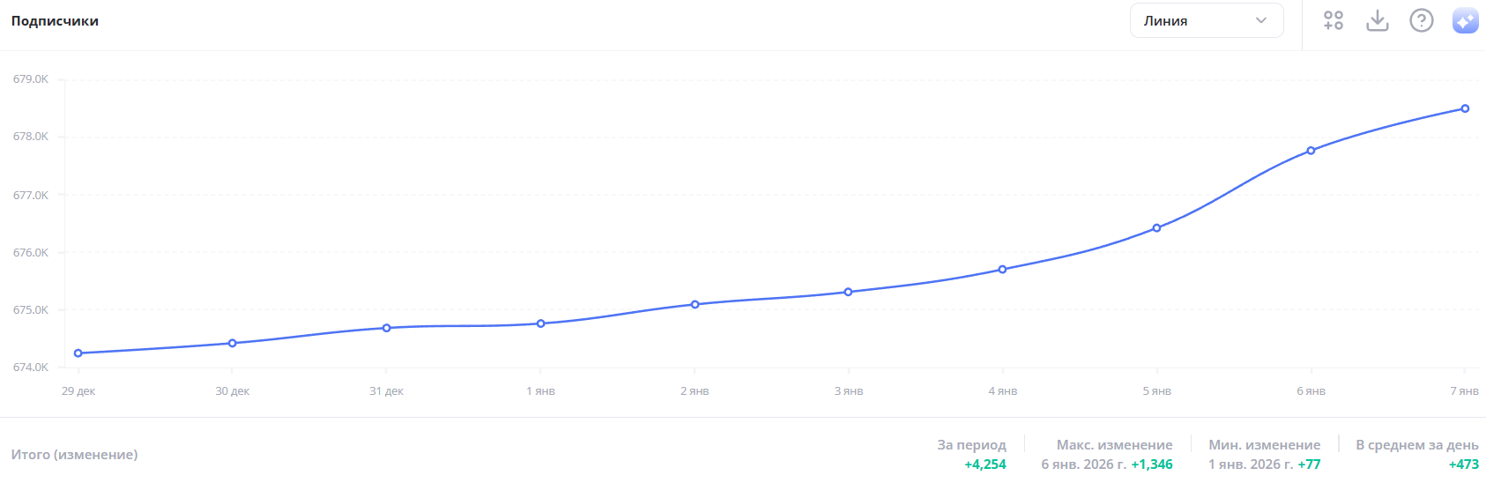Click the download chart icon
Image resolution: width=1486 pixels, height=483 pixels.
point(1377,20)
